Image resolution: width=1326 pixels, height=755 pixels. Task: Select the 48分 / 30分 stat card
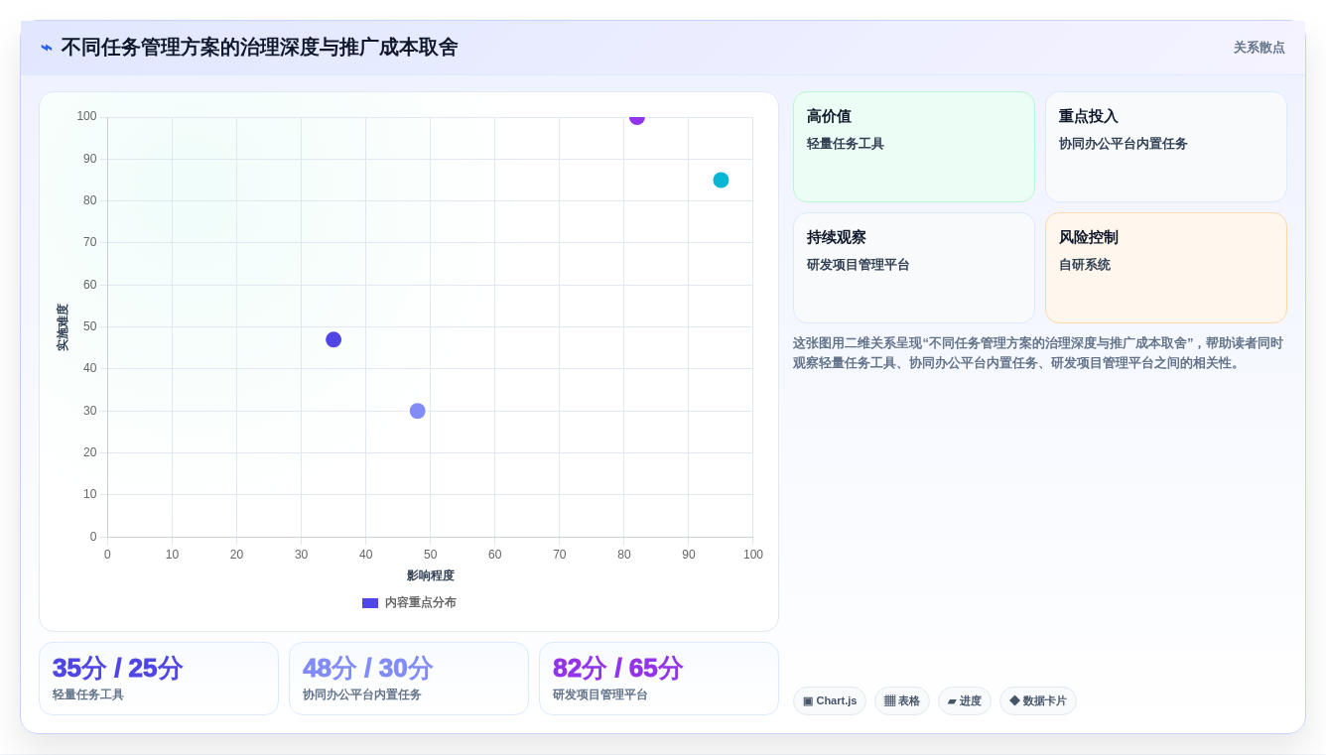click(x=409, y=679)
